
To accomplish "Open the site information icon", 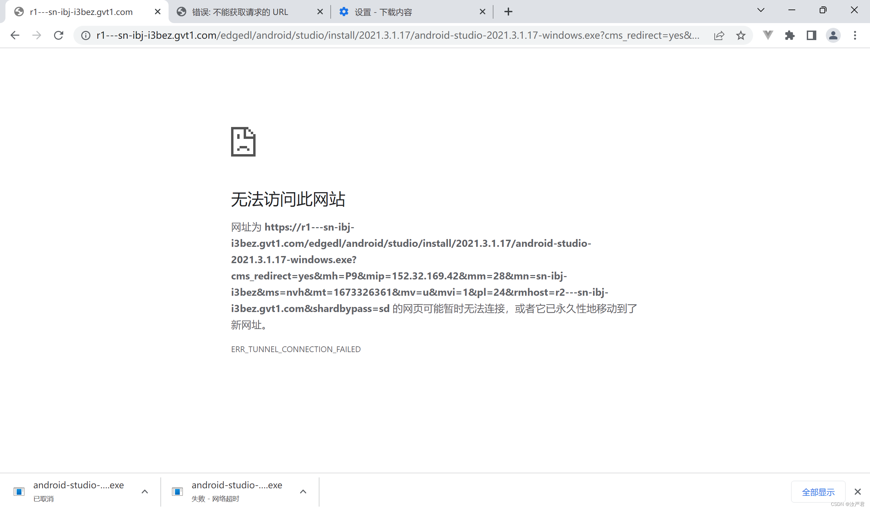I will click(86, 35).
